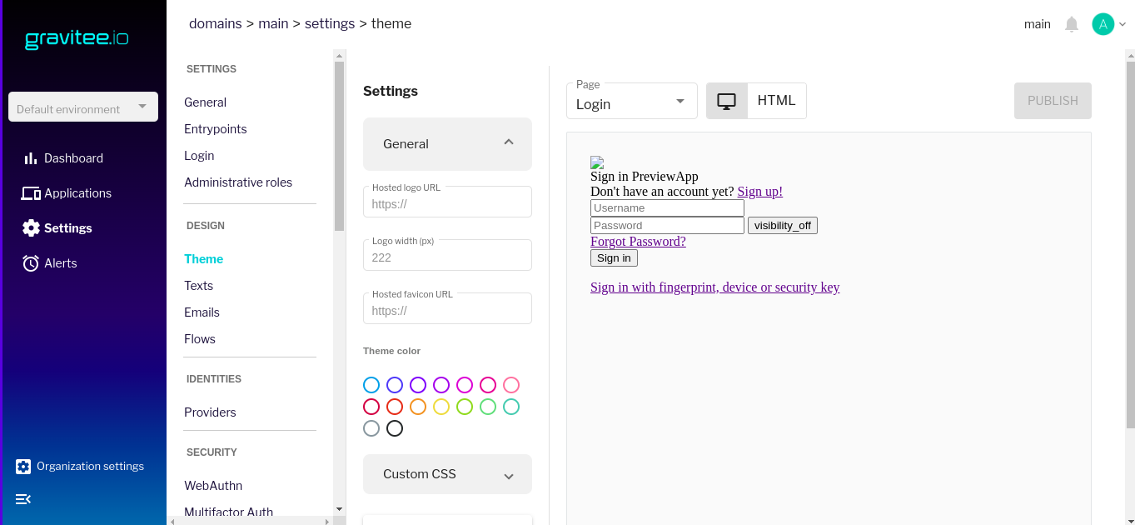Switch to HTML editing view
Image resolution: width=1135 pixels, height=525 pixels.
point(776,100)
